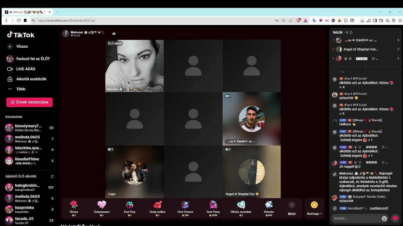Click Capo's guest avatar tile
This screenshot has width=403, height=226.
pyautogui.click(x=134, y=172)
